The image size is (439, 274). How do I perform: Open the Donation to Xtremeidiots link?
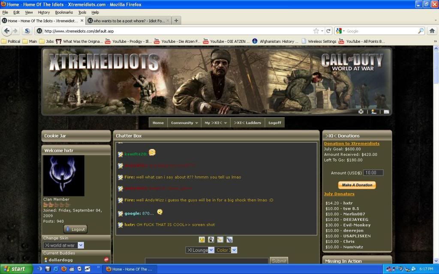[x=352, y=143]
